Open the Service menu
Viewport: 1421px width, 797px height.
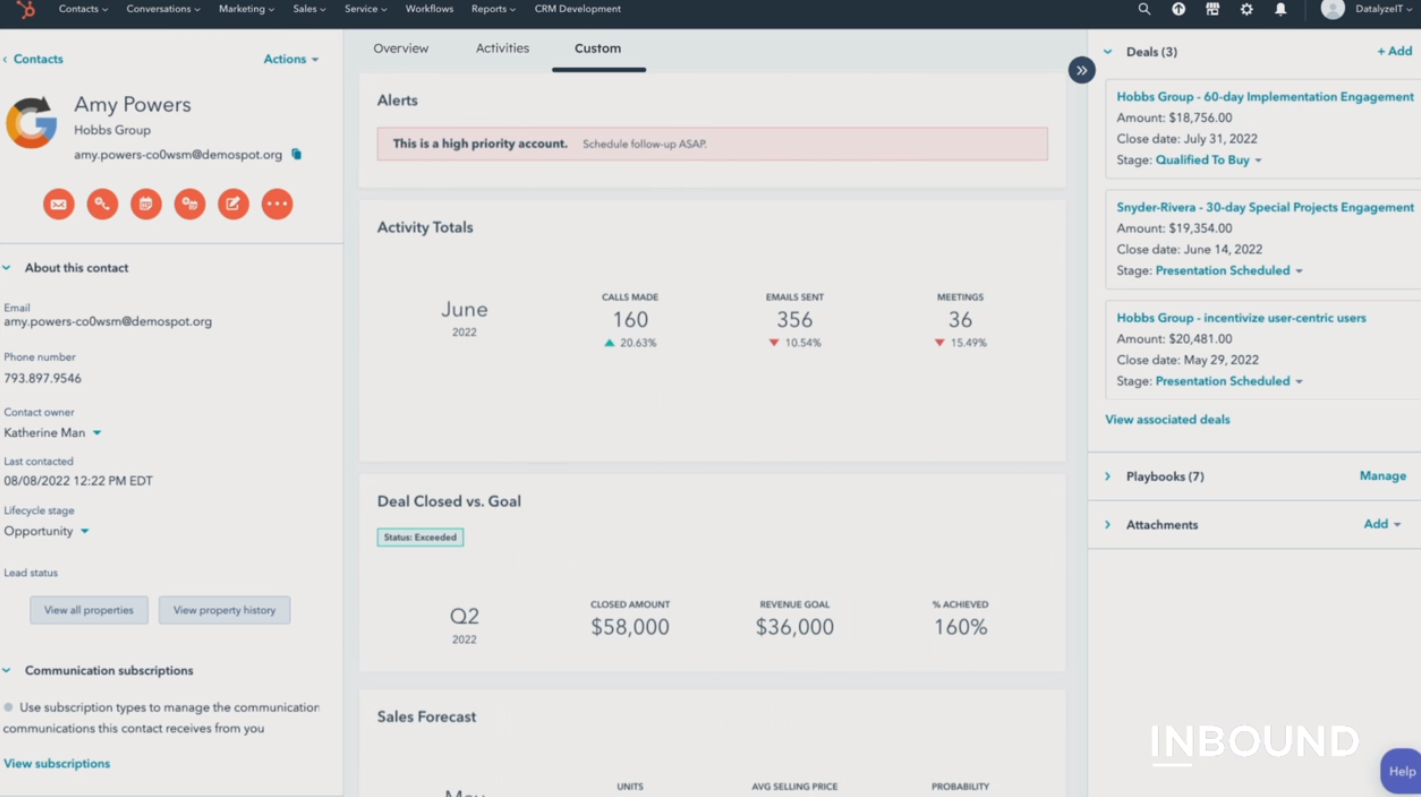pyautogui.click(x=365, y=9)
